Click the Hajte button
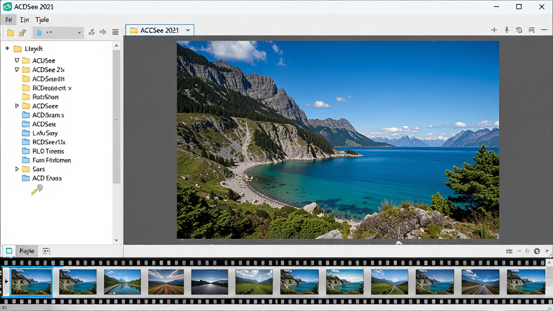Image resolution: width=553 pixels, height=311 pixels. pos(27,251)
